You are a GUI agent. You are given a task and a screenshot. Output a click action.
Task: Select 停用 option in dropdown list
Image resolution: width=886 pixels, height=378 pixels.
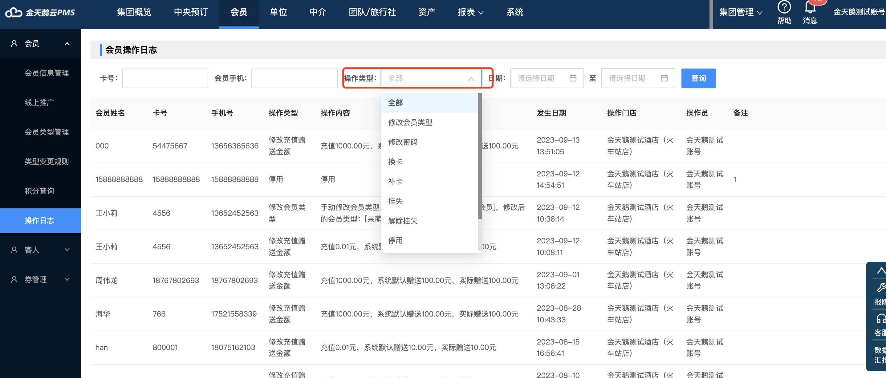click(429, 240)
